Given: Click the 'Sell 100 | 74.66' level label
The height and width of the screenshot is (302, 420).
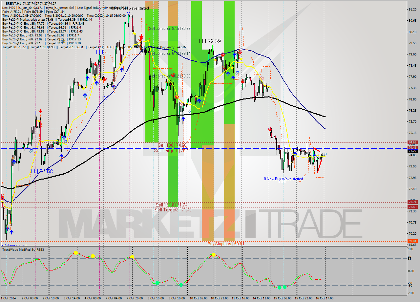Looking at the screenshot, I should tap(172, 145).
